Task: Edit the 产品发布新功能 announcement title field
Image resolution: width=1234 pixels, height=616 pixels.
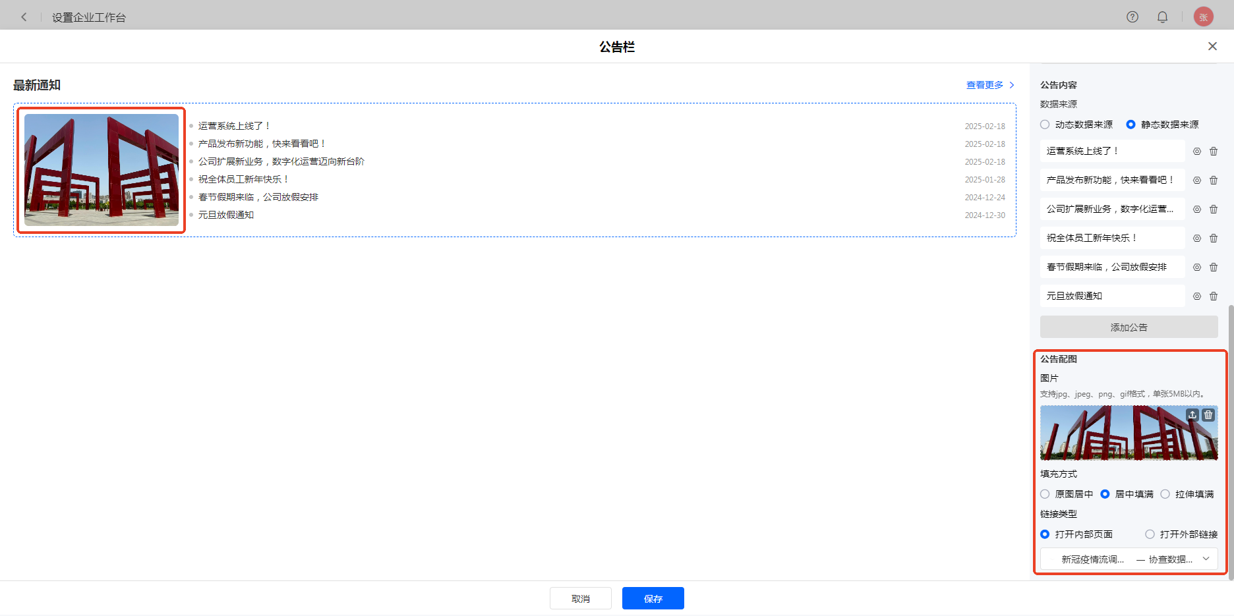Action: 1112,180
